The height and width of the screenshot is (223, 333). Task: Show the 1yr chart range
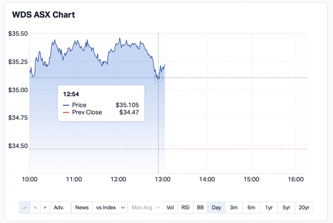tap(269, 208)
